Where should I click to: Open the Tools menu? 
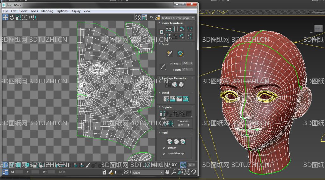pos(34,11)
